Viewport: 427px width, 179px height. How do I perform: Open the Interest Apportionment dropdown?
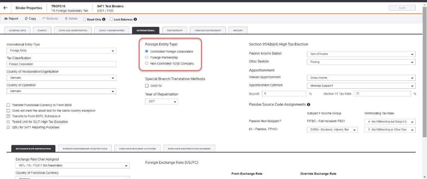coord(361,78)
